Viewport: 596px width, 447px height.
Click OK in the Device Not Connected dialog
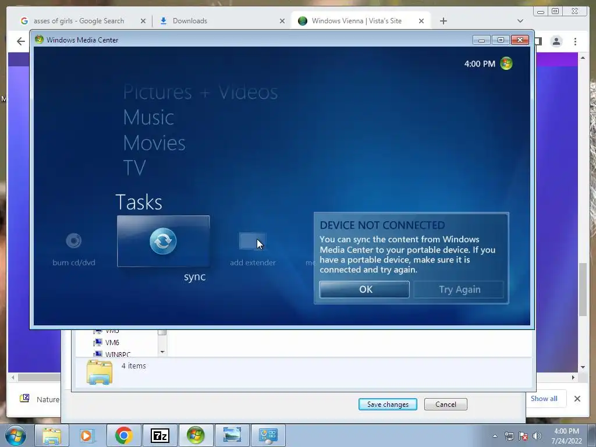364,290
